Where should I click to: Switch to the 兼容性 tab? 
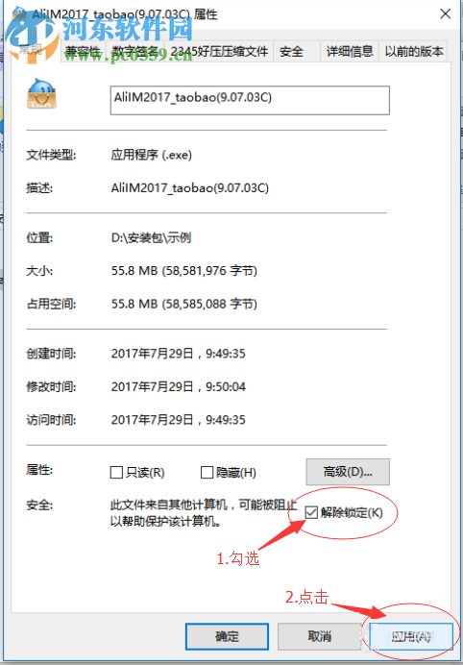point(84,52)
